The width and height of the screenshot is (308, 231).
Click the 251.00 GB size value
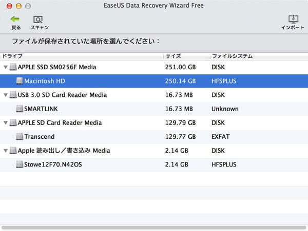click(180, 67)
